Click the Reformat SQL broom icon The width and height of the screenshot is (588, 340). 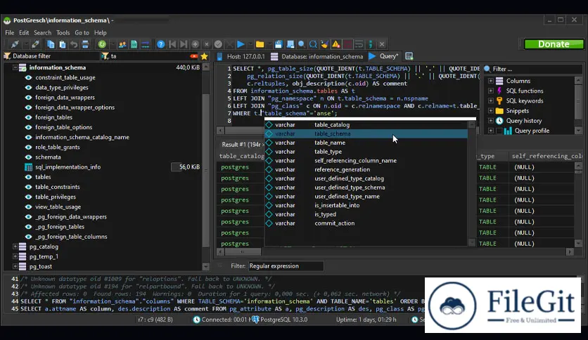click(x=324, y=44)
